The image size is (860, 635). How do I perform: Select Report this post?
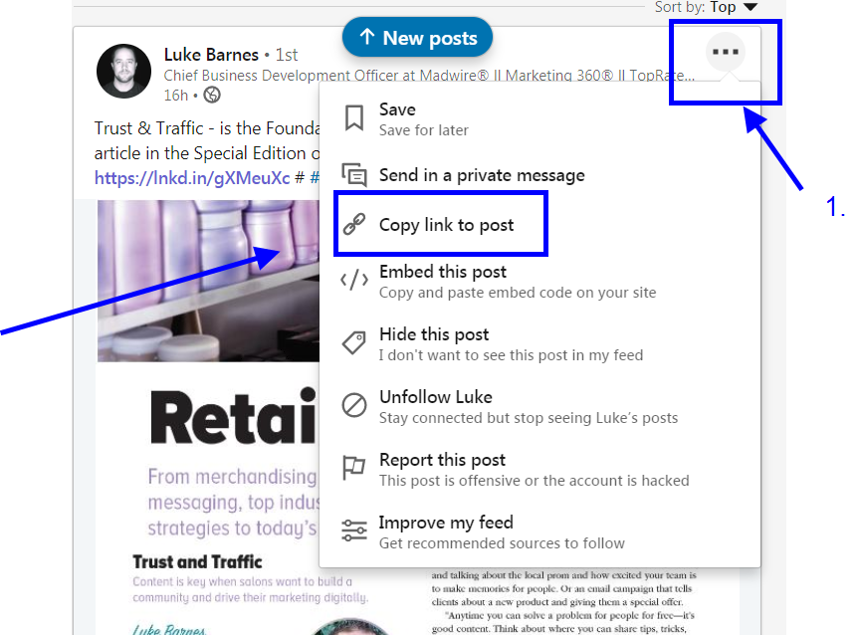(x=534, y=470)
